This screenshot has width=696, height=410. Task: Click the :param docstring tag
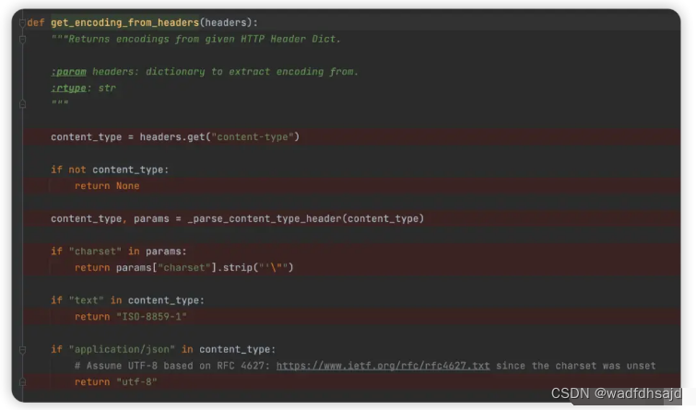click(68, 72)
